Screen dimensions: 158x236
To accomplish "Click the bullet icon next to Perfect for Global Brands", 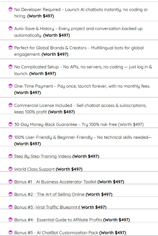I will click(x=10, y=48).
